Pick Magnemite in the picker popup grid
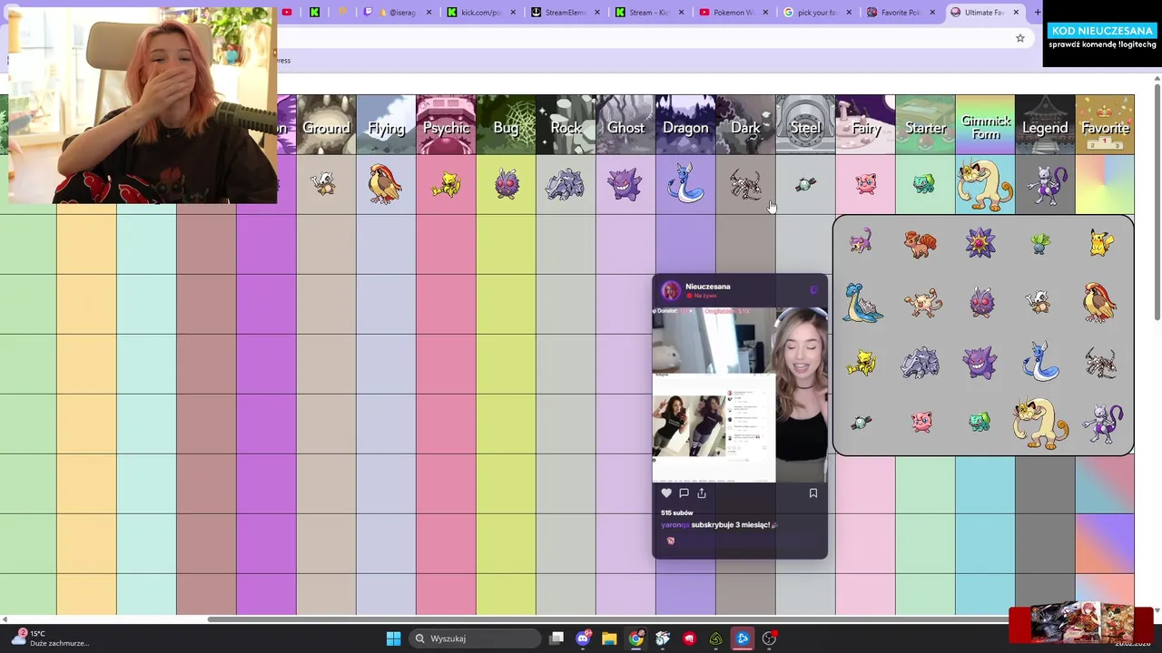 click(862, 423)
